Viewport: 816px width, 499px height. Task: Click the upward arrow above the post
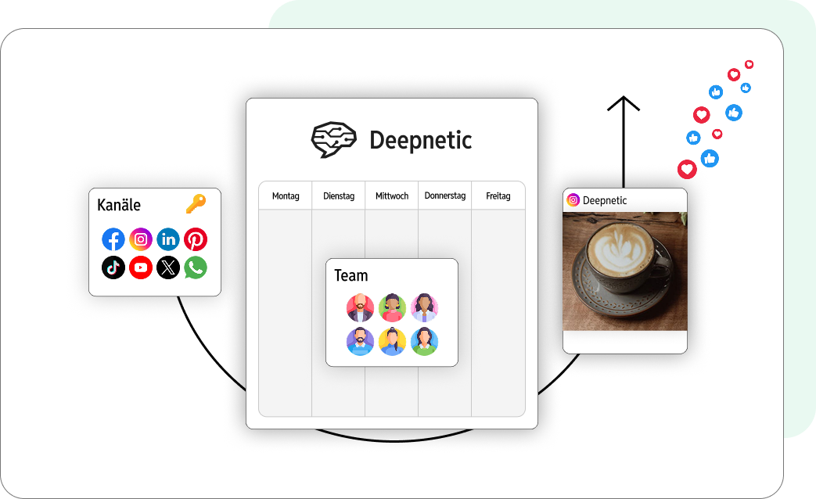(624, 133)
